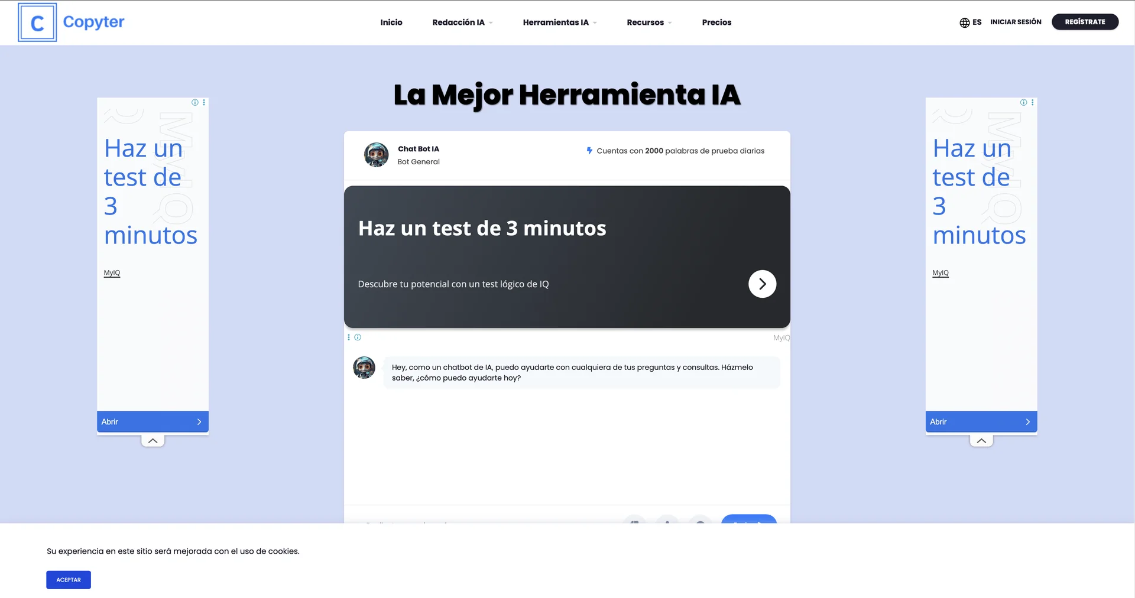Open the Recursos dropdown menu
This screenshot has height=598, width=1135.
tap(648, 22)
